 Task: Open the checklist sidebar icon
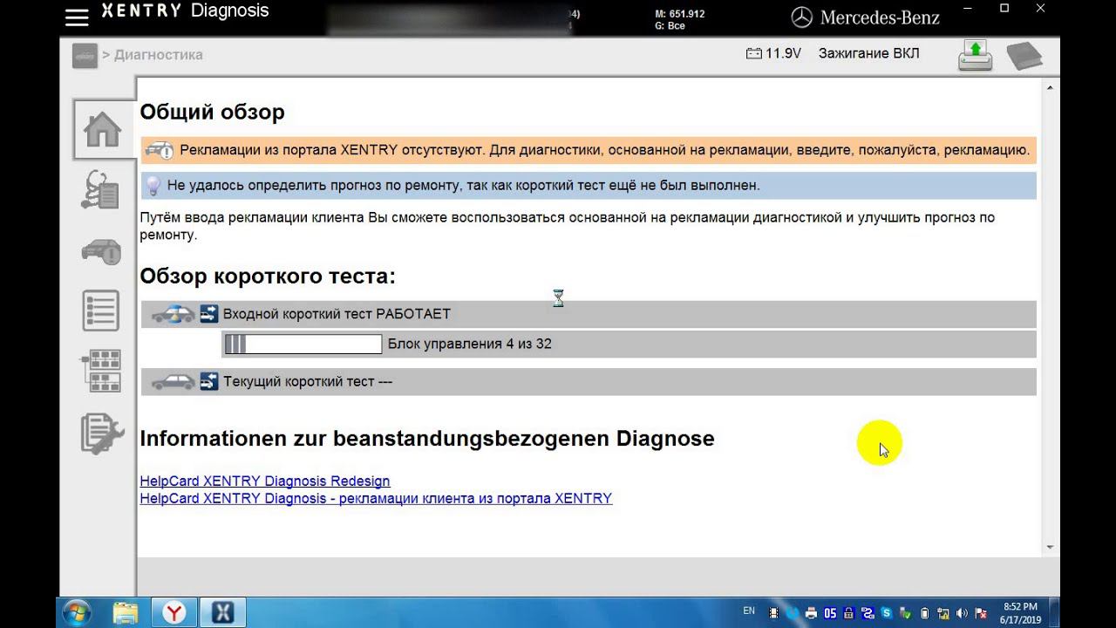point(101,311)
